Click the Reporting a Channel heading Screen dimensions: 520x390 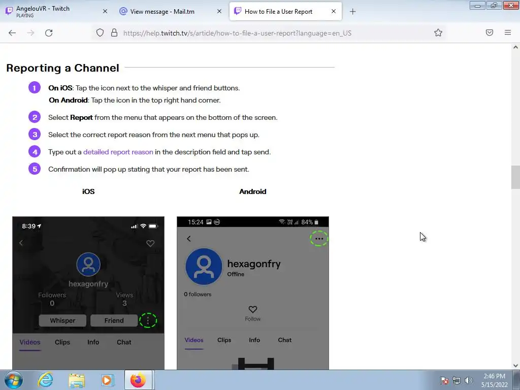point(62,68)
